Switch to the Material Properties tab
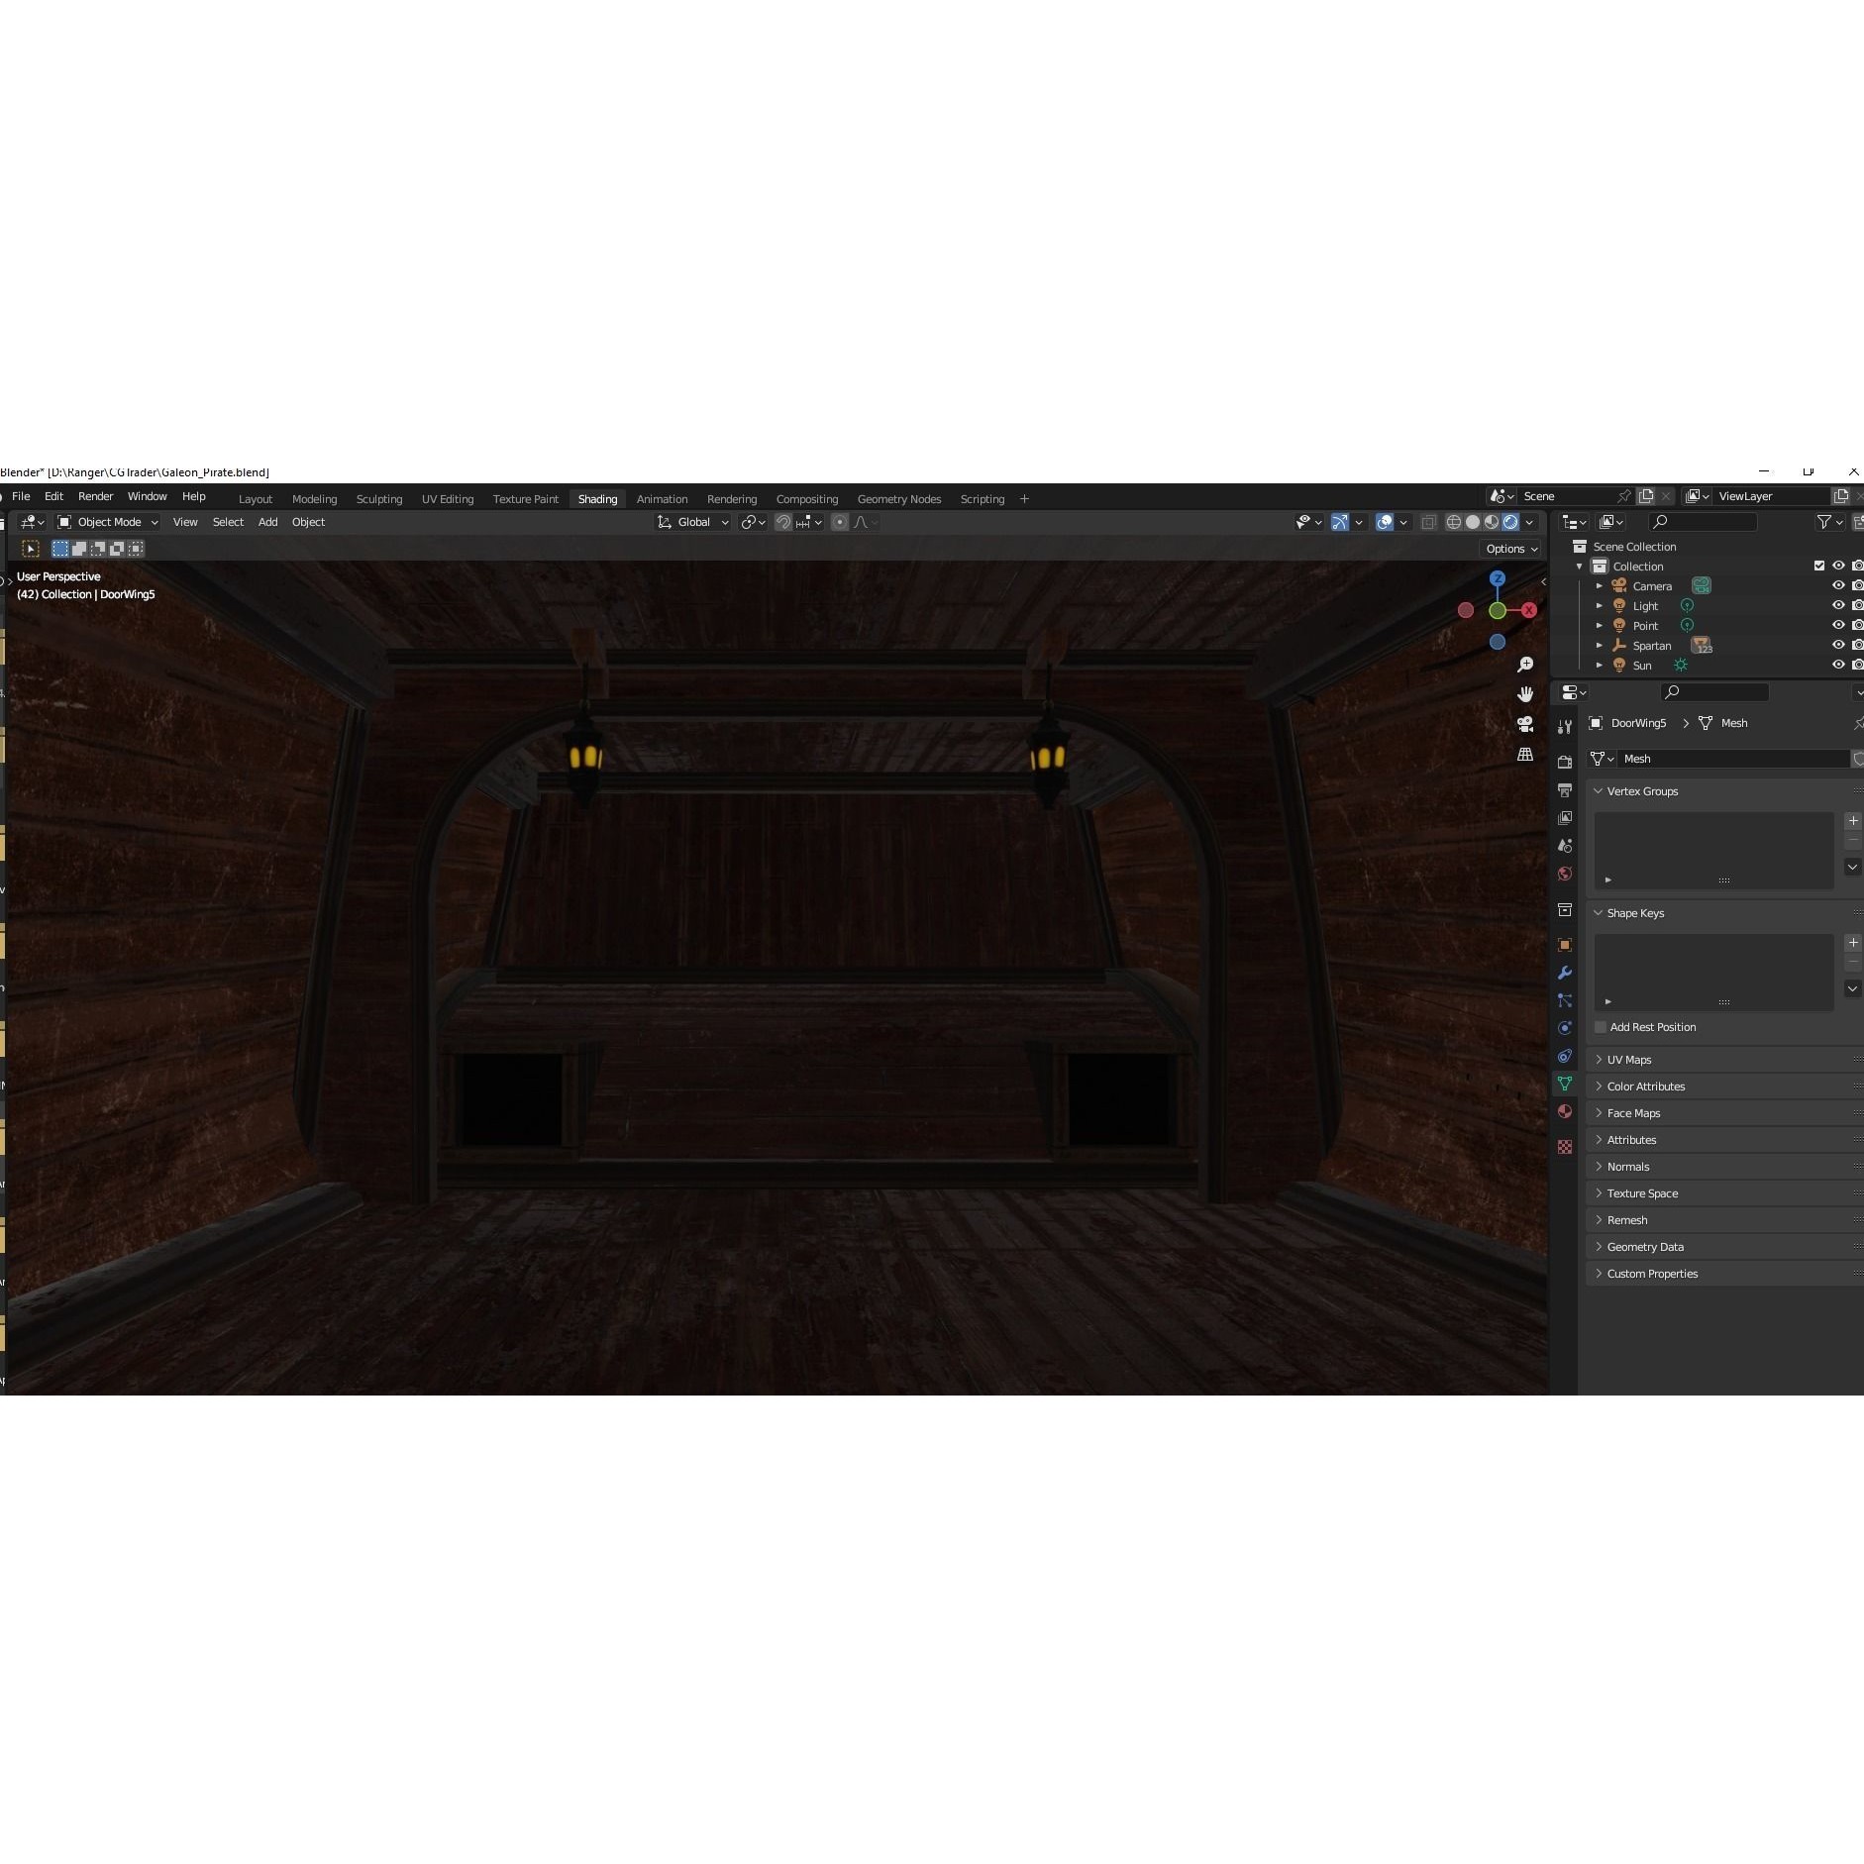 (x=1565, y=1110)
